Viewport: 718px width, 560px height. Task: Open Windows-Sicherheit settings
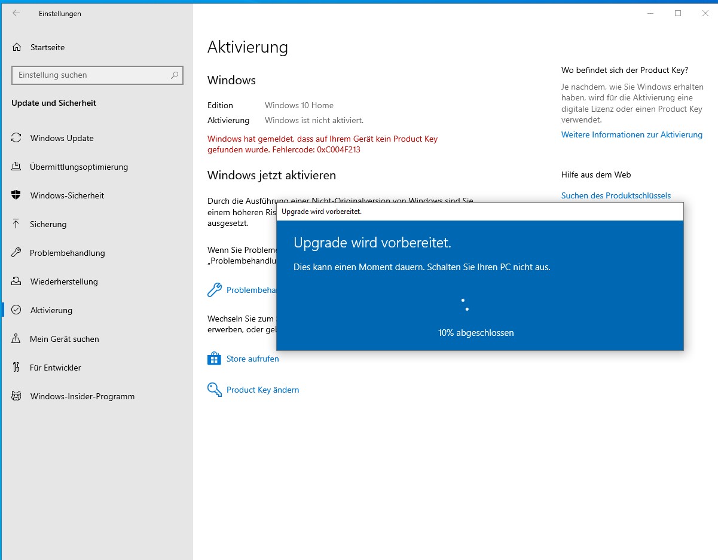(66, 195)
